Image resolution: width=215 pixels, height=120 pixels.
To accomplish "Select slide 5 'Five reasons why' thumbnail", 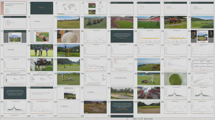I will [122, 8].
